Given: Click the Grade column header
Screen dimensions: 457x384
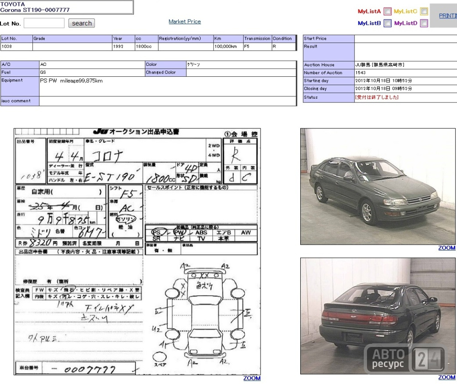Looking at the screenshot, I should click(x=72, y=38).
